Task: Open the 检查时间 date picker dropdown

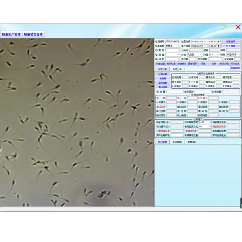Action: tap(205, 41)
